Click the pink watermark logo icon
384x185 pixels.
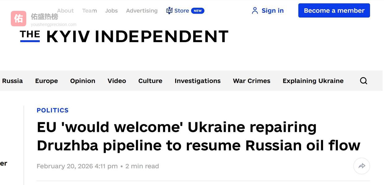tap(19, 19)
